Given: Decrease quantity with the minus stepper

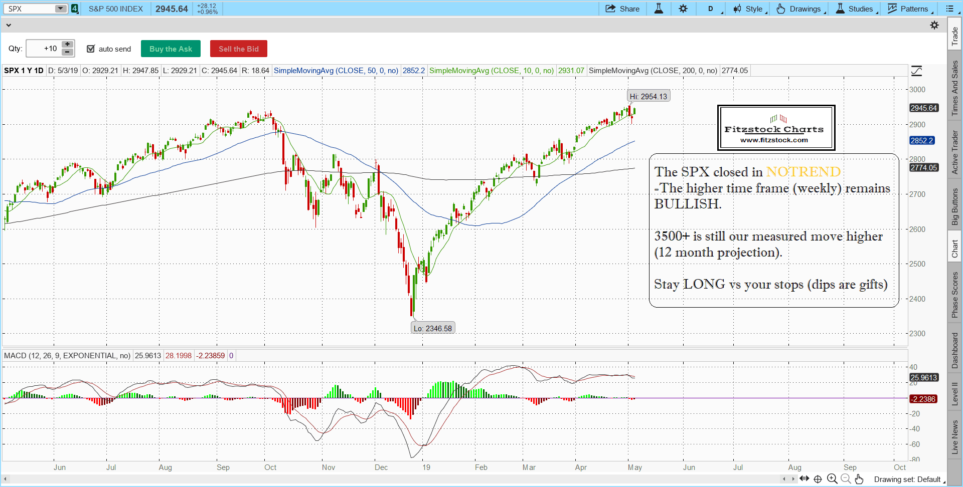Looking at the screenshot, I should (68, 53).
